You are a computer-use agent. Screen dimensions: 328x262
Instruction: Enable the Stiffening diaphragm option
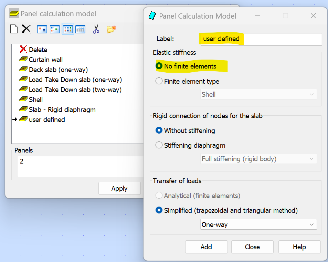(x=159, y=145)
